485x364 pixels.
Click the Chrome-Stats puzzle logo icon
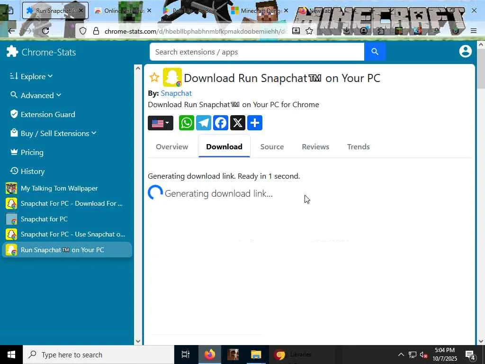[x=12, y=52]
